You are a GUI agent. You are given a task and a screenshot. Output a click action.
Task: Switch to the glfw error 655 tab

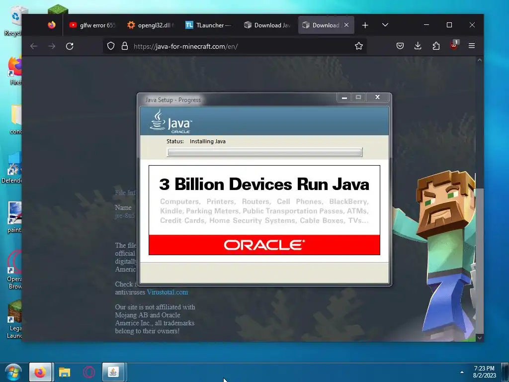pos(92,25)
